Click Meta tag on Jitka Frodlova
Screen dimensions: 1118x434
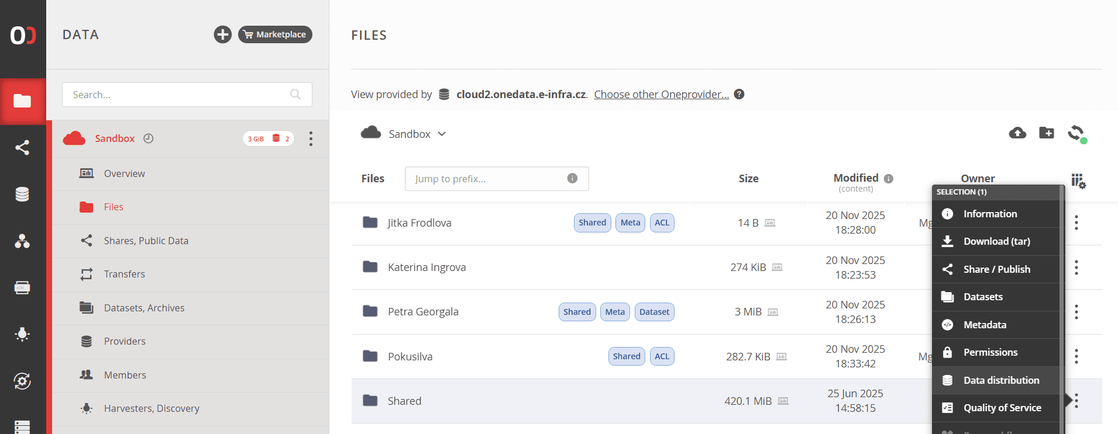[631, 223]
